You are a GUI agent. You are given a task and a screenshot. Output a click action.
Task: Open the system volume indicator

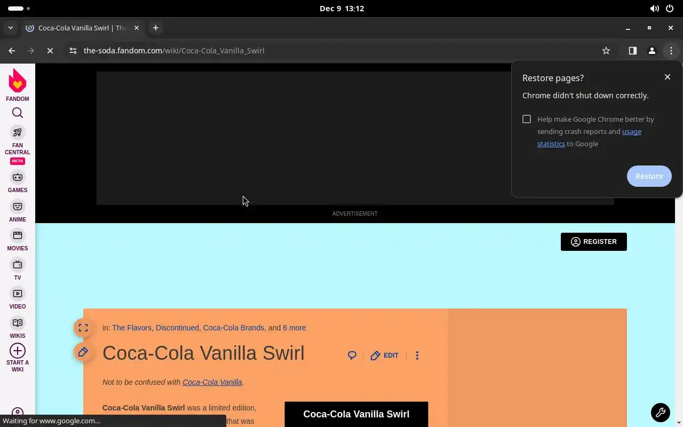(x=654, y=9)
